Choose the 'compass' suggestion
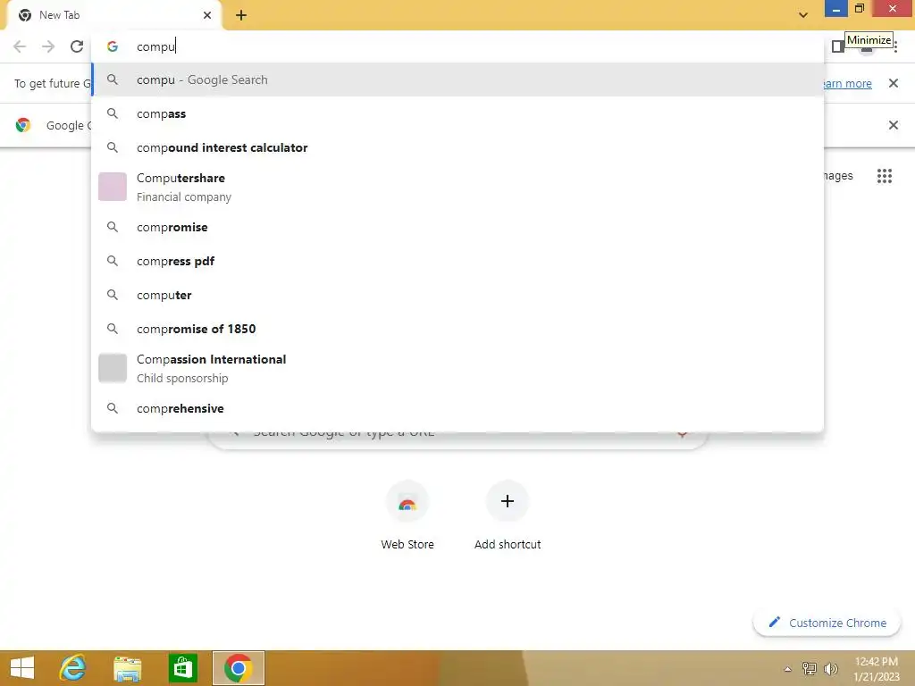Screen dimensions: 915x686 click(457, 113)
